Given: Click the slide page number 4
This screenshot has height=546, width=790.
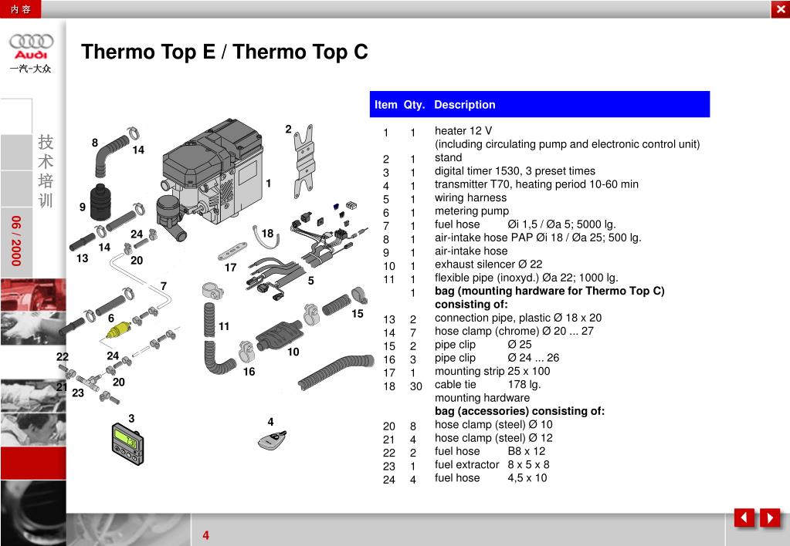Looking at the screenshot, I should [205, 535].
